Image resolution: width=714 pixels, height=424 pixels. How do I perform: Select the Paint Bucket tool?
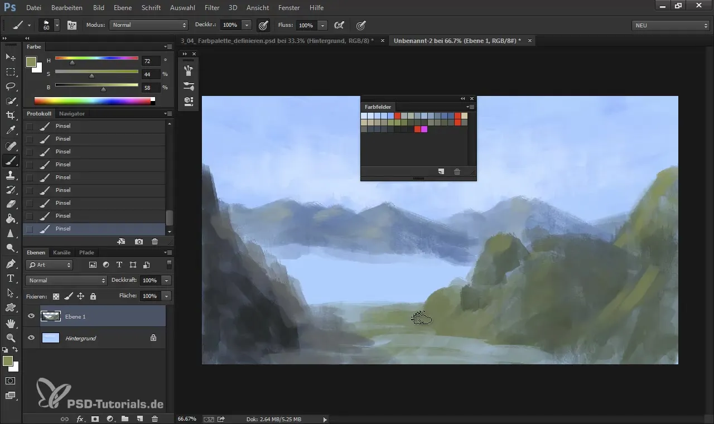[11, 219]
